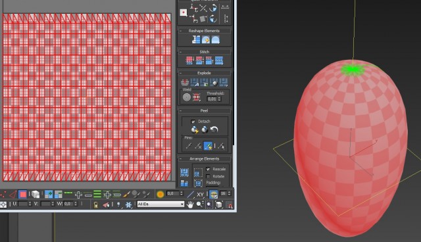This screenshot has width=421, height=242.
Task: Select the Edge sub-object mode triangle icon
Action: [12, 194]
